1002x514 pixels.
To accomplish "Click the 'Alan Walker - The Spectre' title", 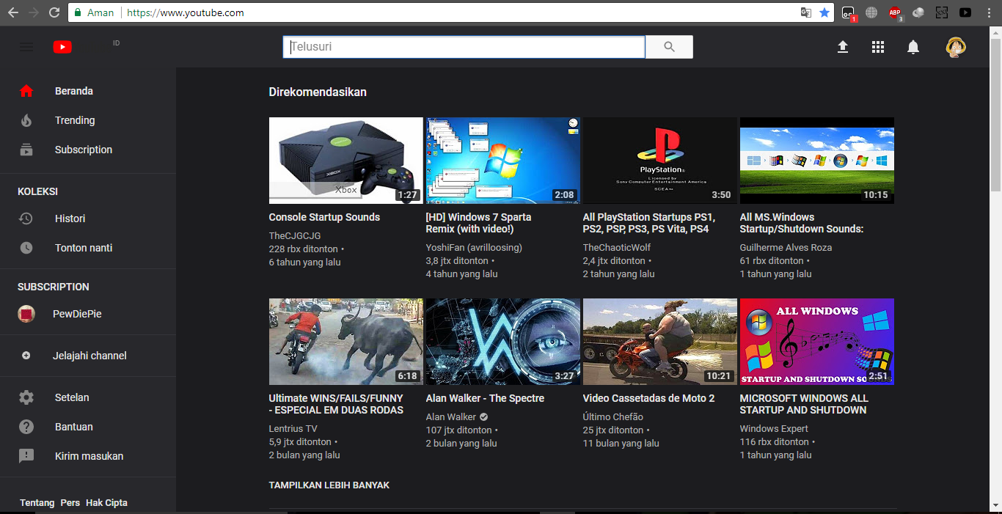I will 485,398.
